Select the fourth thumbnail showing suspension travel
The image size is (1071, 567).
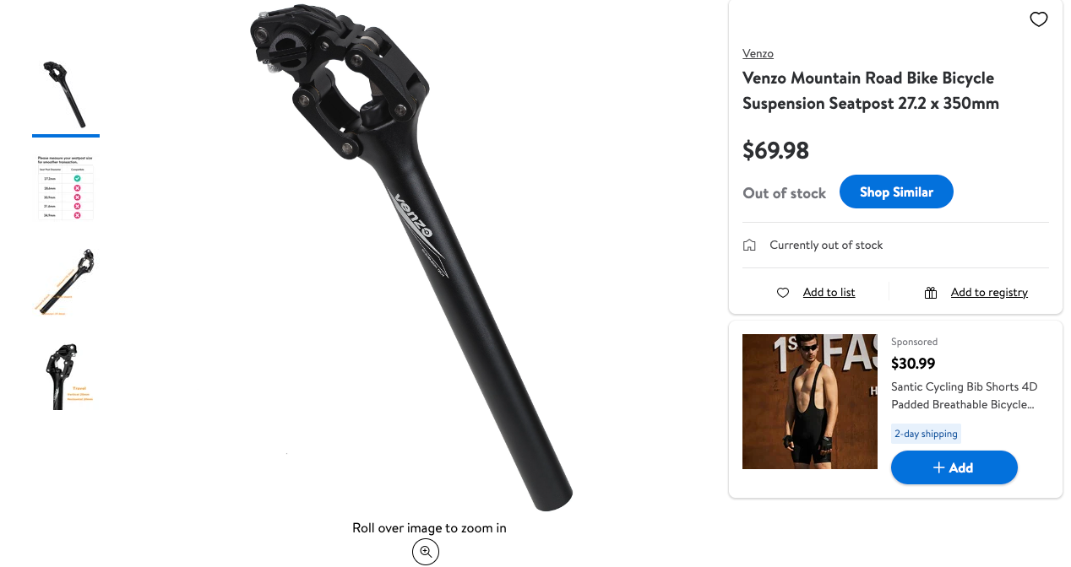coord(66,375)
